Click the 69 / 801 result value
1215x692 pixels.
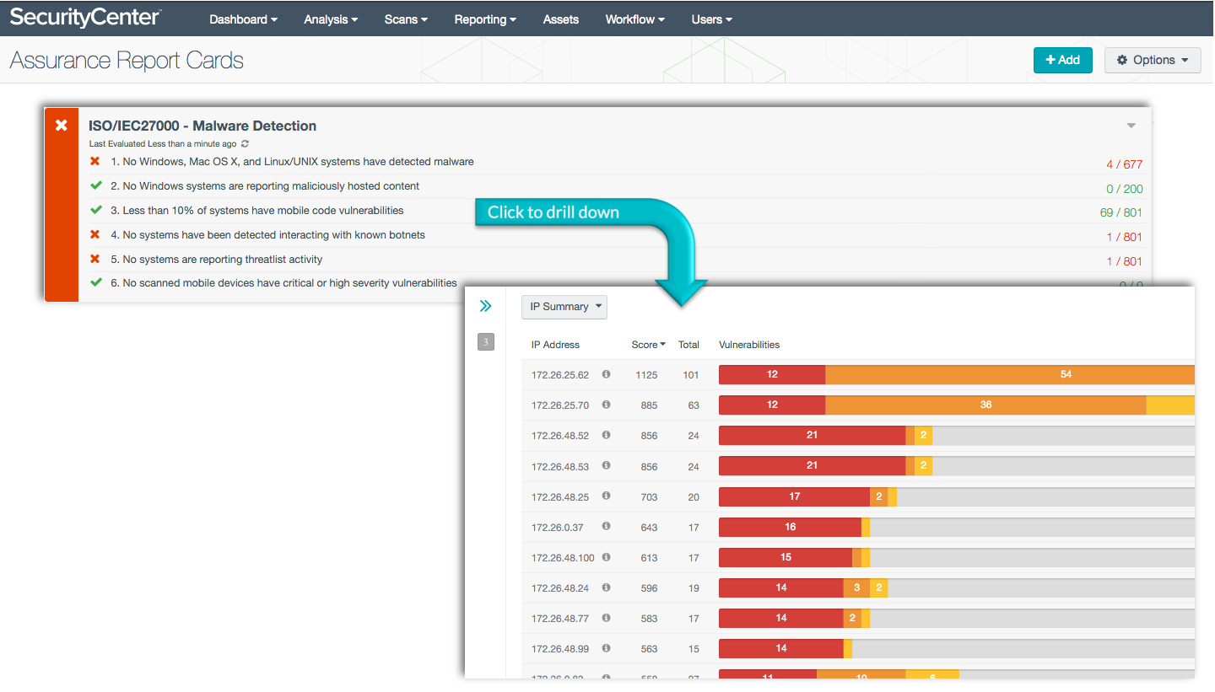click(1121, 212)
